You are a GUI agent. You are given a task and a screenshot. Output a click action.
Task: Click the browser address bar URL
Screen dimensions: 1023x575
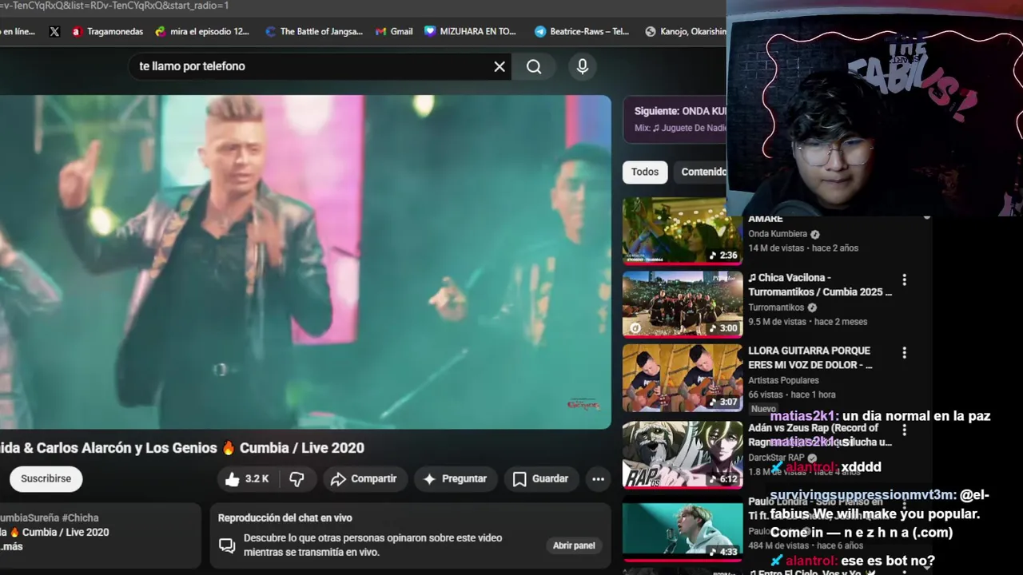(114, 6)
